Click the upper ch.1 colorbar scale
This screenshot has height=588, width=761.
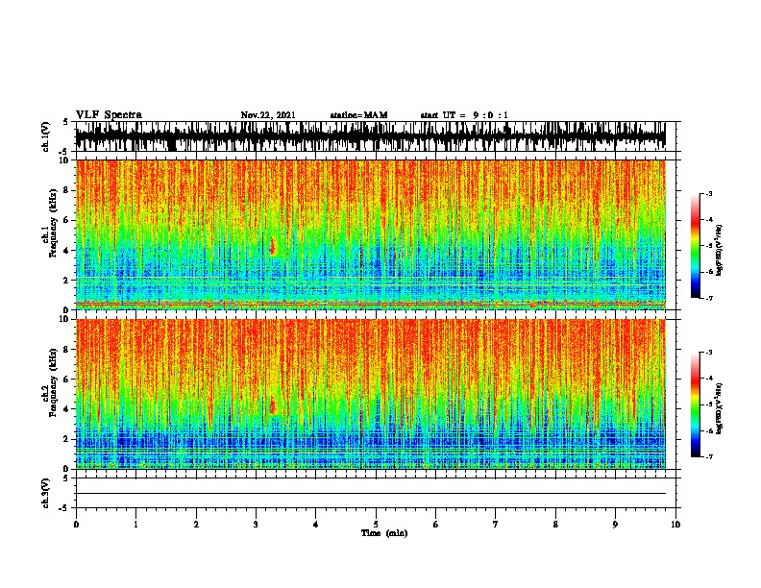(x=696, y=246)
